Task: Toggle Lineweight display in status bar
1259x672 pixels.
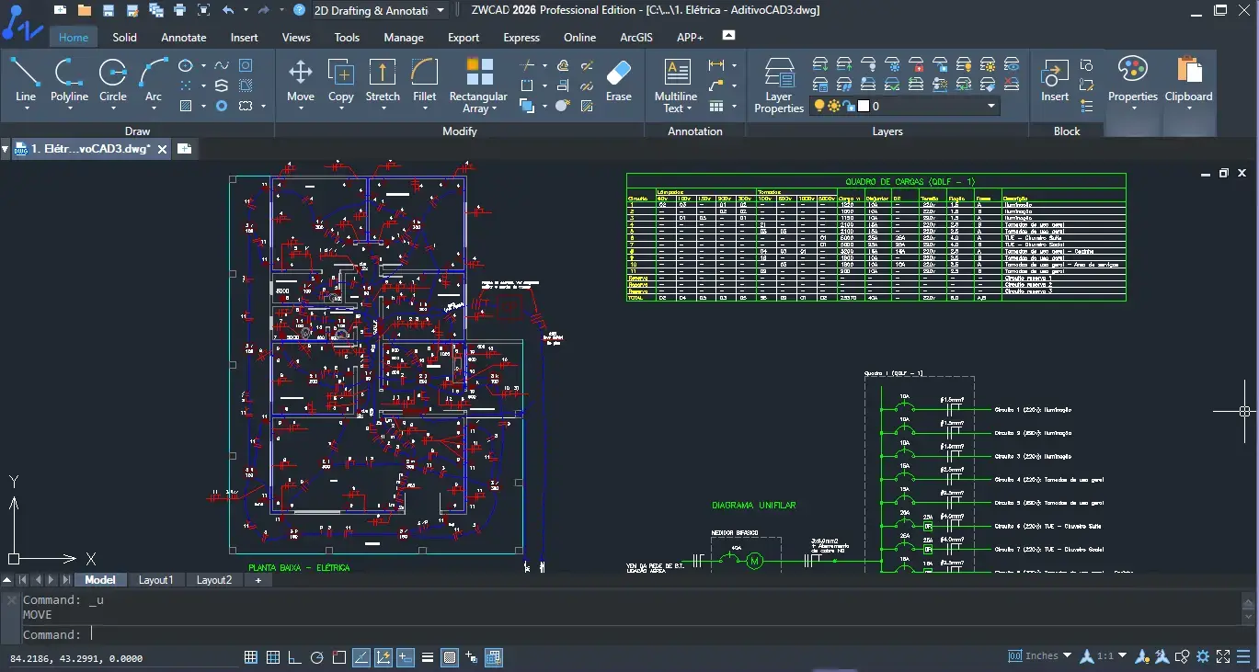Action: (x=428, y=657)
